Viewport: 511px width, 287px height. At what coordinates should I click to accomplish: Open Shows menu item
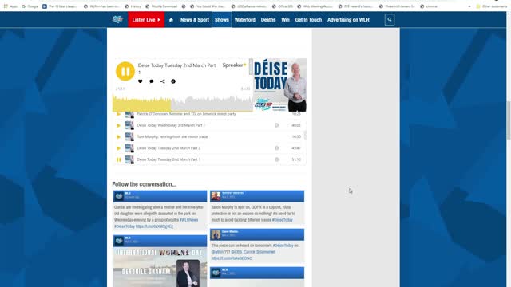(x=222, y=19)
